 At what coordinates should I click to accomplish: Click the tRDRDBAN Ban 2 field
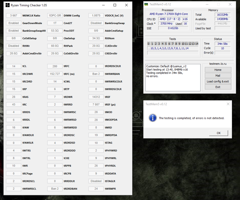55,189
